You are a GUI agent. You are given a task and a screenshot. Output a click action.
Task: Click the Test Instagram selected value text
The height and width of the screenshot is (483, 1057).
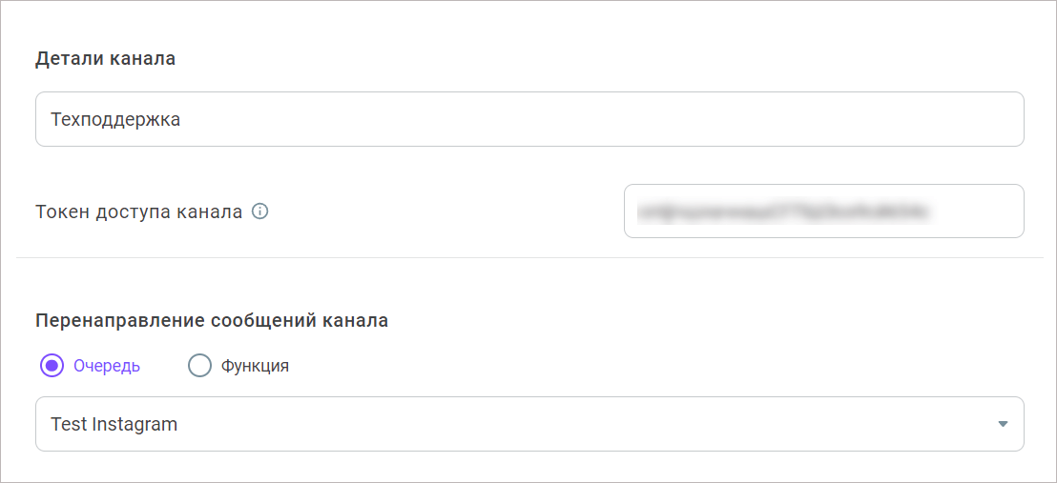(114, 424)
